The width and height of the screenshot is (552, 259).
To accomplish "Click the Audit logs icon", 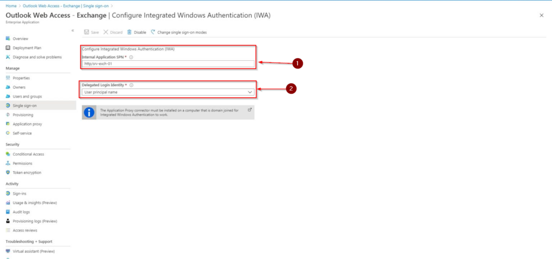I will [8, 212].
